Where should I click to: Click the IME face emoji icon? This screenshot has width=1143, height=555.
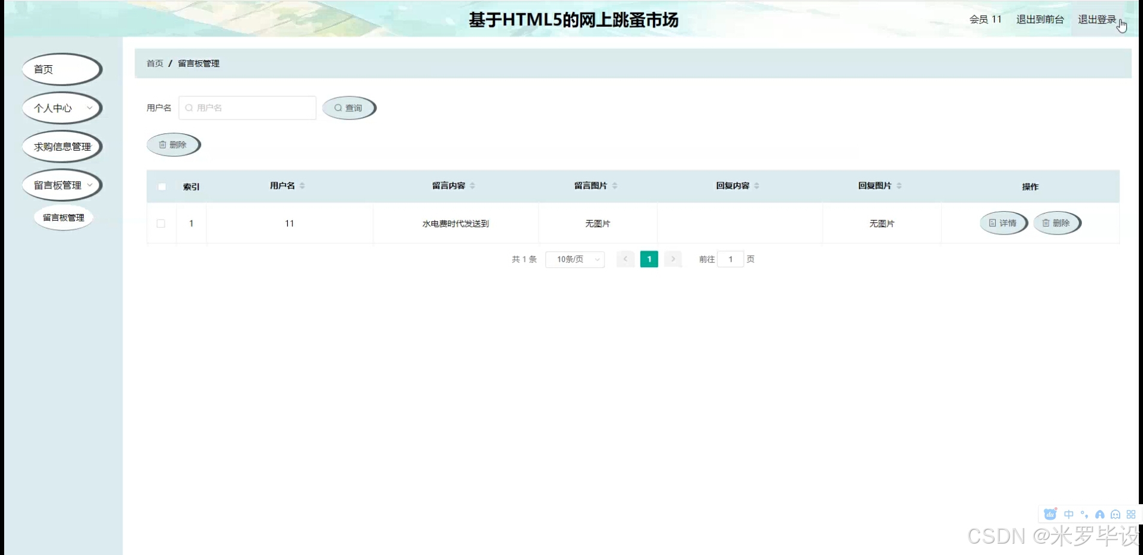pos(1115,514)
